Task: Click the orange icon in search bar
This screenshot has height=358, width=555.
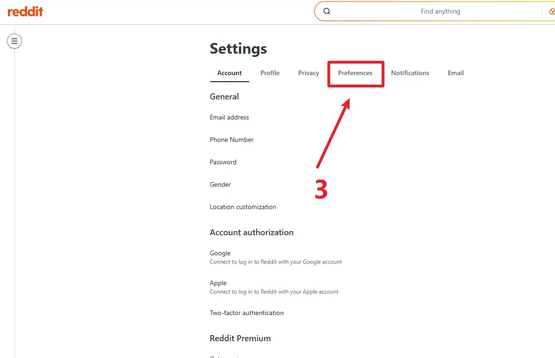Action: coord(551,12)
